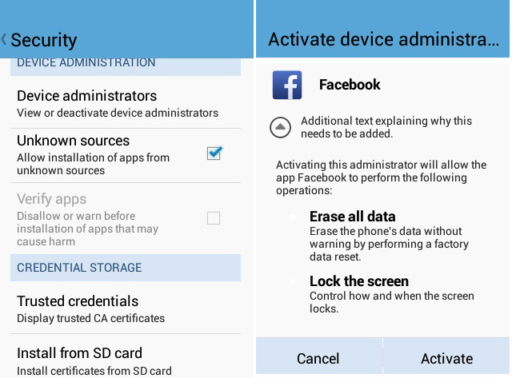Tap the Verify apps setting label

pos(52,199)
